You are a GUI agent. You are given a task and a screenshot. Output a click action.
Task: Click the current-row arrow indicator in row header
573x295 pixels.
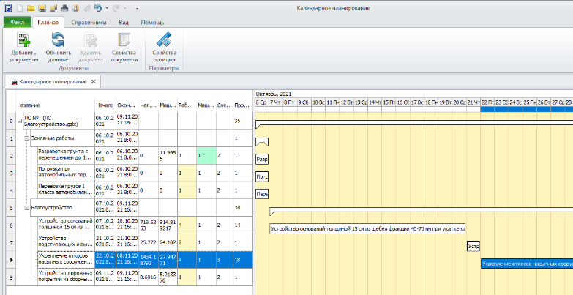pos(11,260)
